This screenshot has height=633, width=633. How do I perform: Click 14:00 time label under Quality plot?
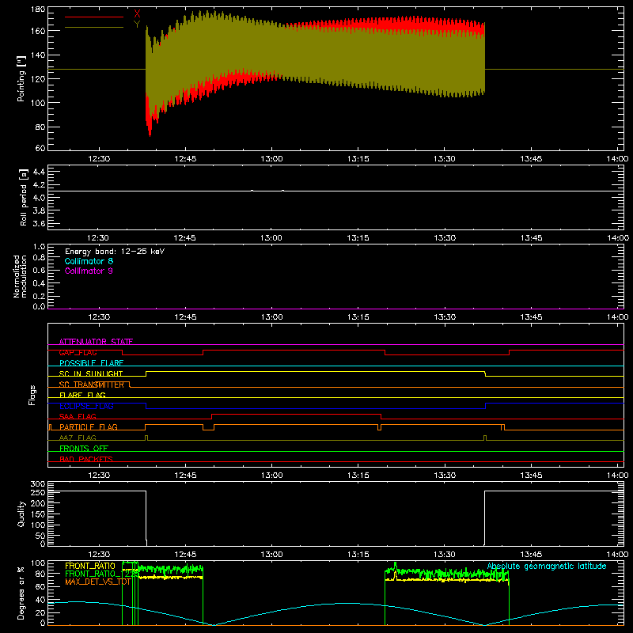point(617,555)
